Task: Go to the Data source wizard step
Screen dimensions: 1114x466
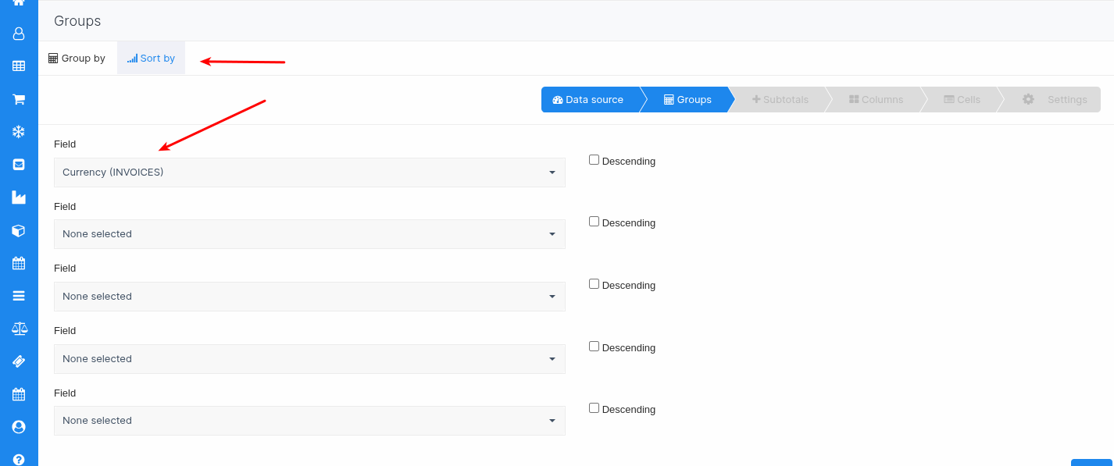Action: 587,100
